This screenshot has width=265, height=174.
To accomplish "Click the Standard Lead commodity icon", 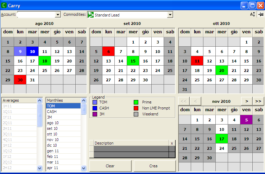I will tap(90, 15).
